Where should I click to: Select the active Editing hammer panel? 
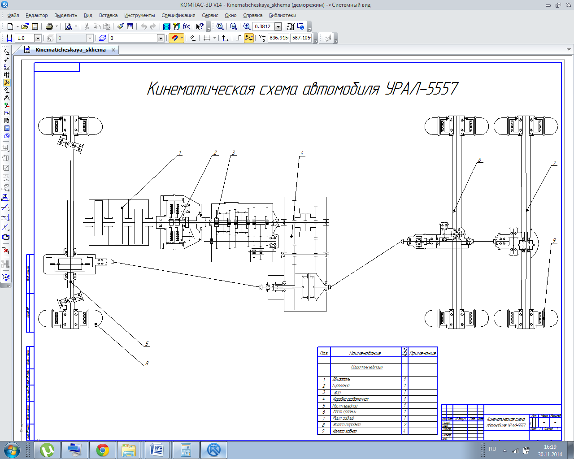[x=7, y=82]
